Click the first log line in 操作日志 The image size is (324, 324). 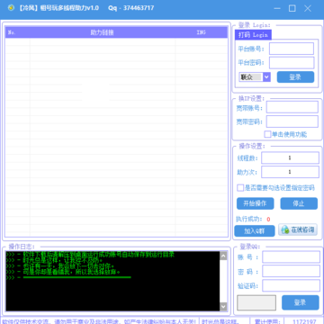point(90,255)
